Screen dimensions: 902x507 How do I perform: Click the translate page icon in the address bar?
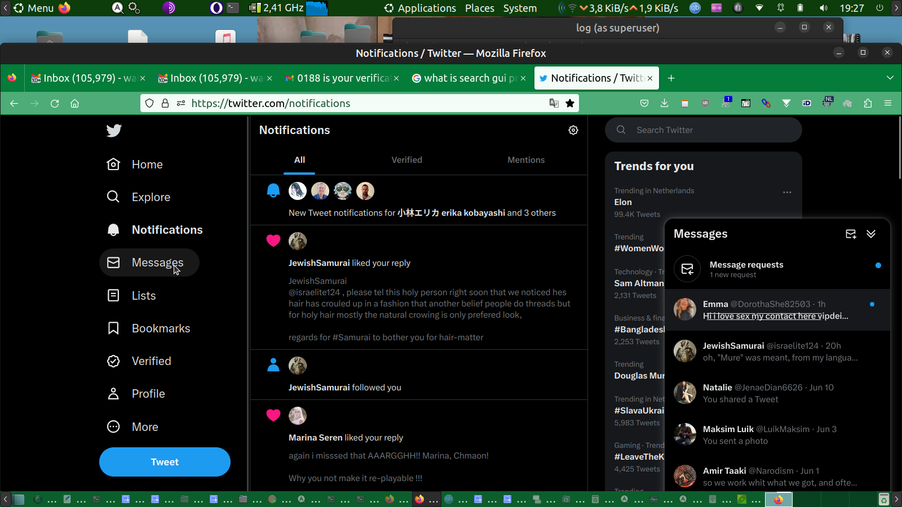[554, 103]
